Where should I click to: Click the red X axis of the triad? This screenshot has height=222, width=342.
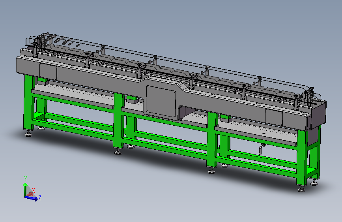(x=30, y=194)
